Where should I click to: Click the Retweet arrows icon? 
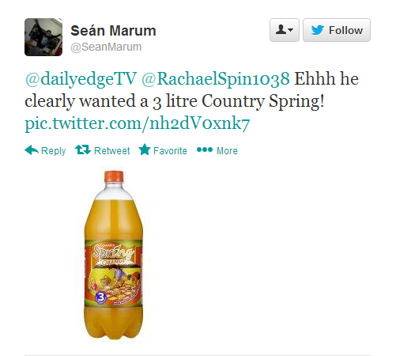coord(83,150)
